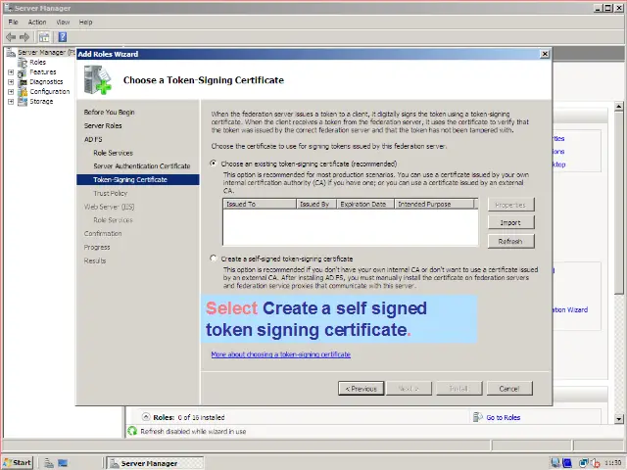Open the Help menu
Viewport: 627px width, 470px height.
click(x=85, y=22)
